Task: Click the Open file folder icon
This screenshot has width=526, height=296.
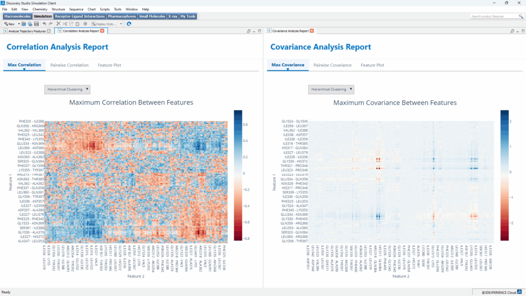Action: [x=24, y=24]
